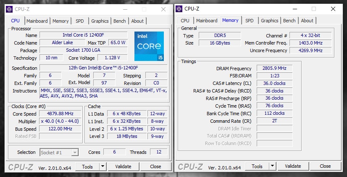The height and width of the screenshot is (177, 347).
Task: Click the 'Socket 1700 LGA' package value
Action: (x=84, y=50)
